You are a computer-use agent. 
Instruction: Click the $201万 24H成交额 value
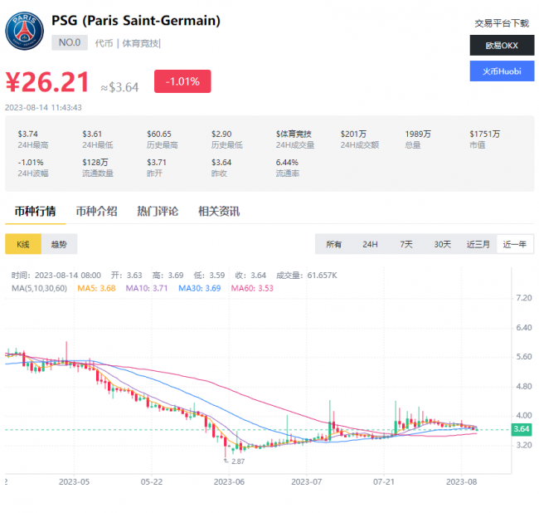(353, 134)
